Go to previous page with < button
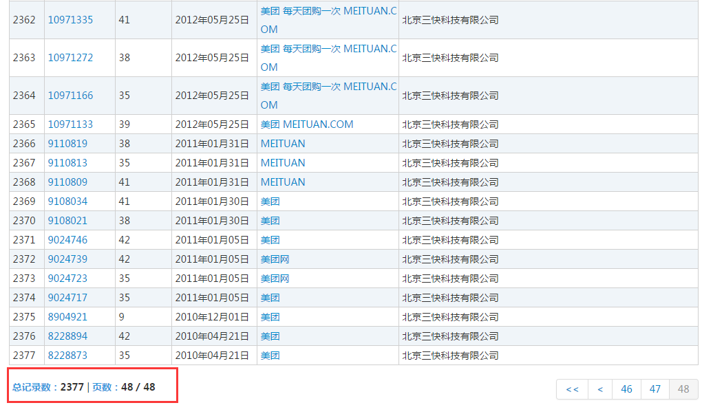The width and height of the screenshot is (702, 414). [600, 389]
